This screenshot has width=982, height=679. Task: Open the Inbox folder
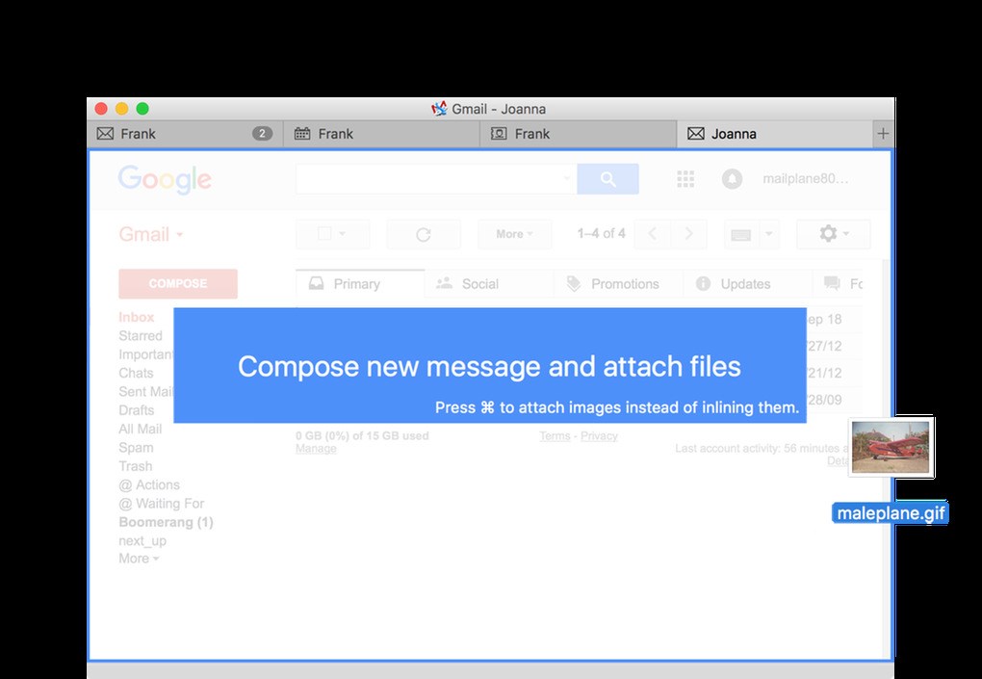pos(137,317)
